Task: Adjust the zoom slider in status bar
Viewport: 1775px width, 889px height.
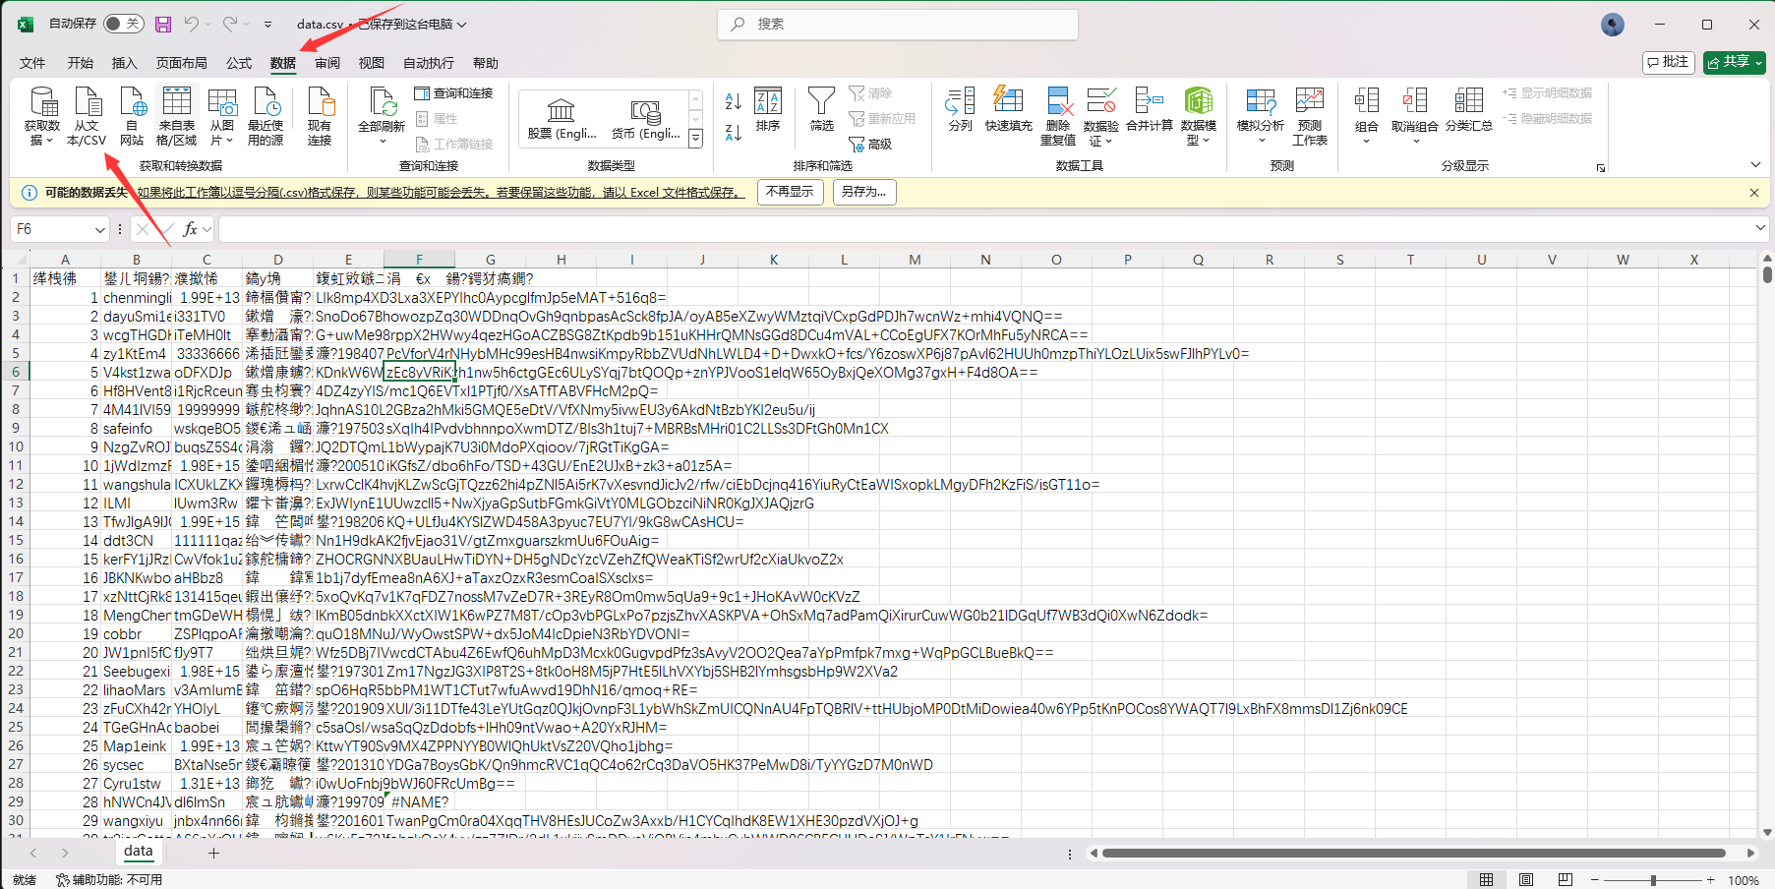Action: point(1653,880)
